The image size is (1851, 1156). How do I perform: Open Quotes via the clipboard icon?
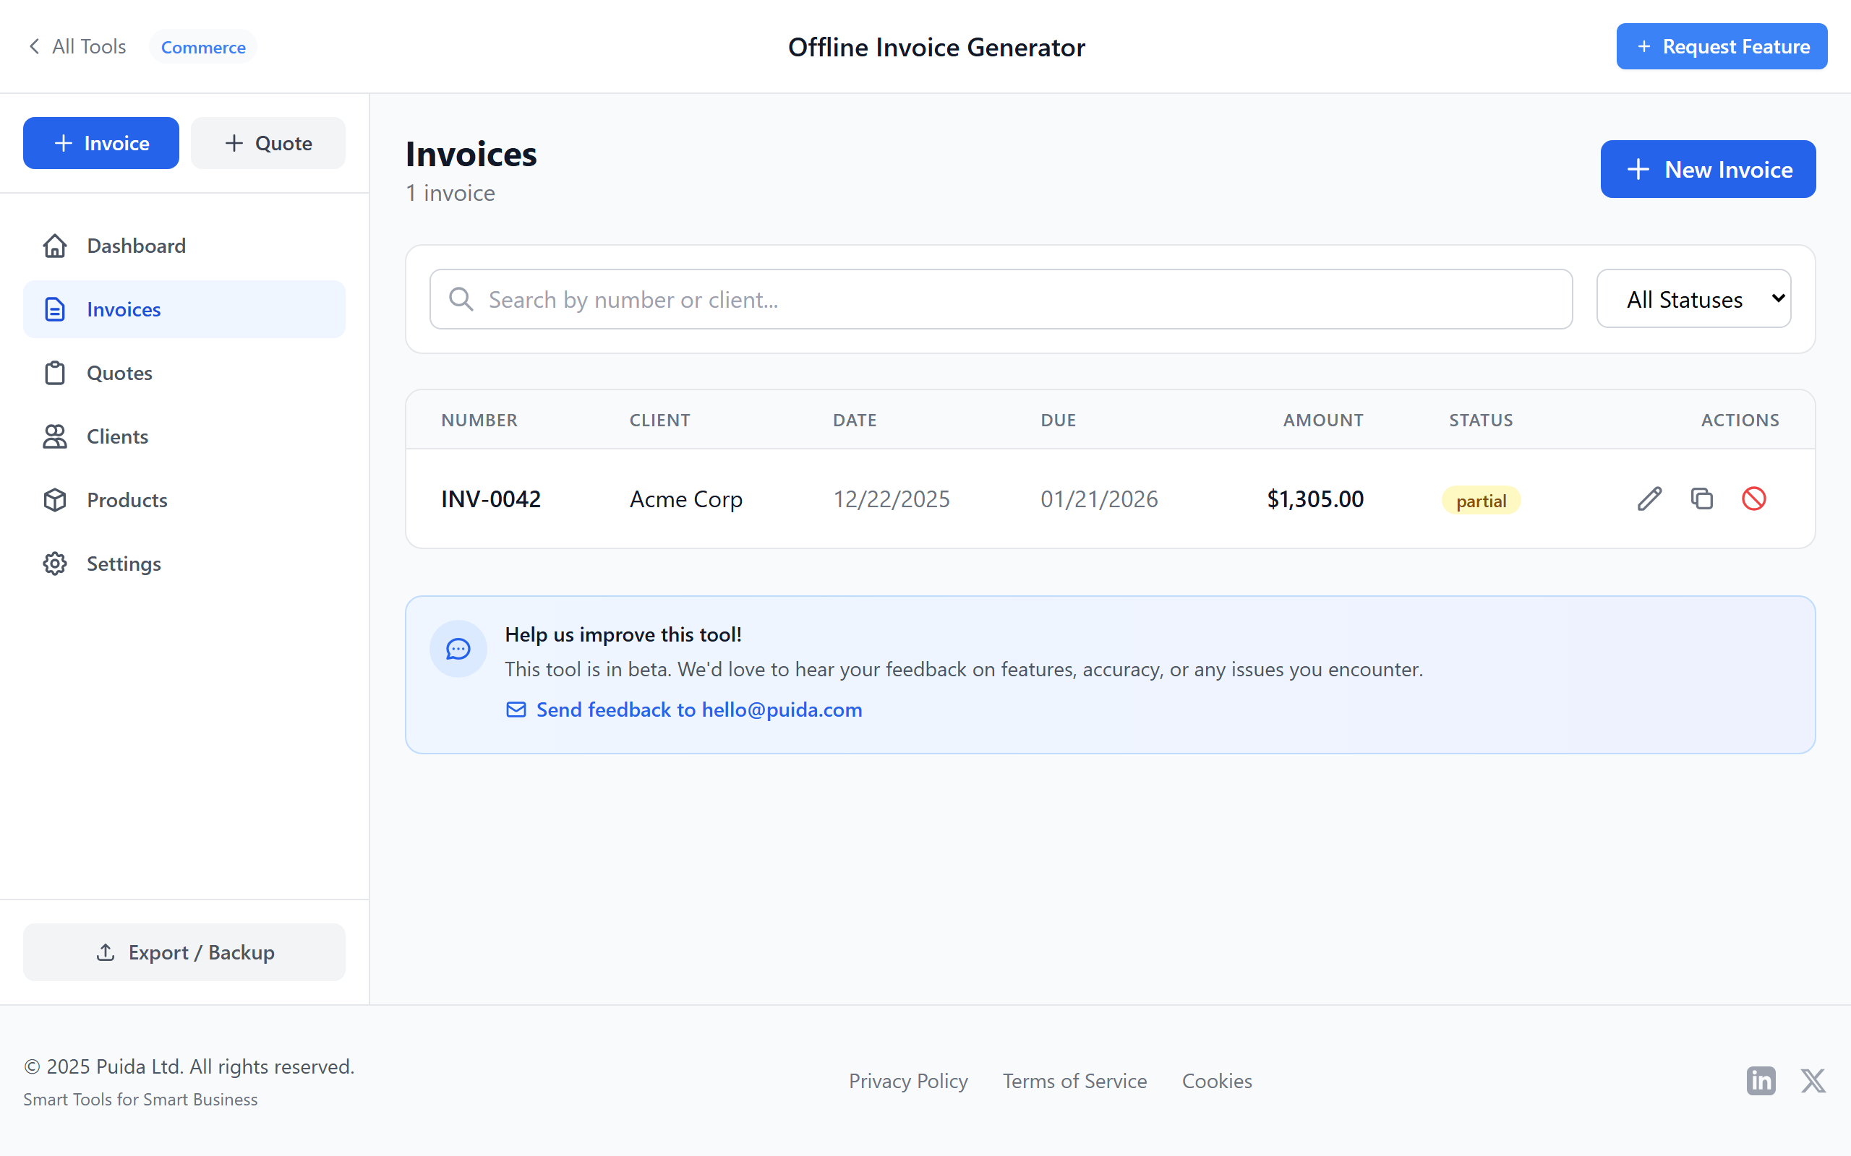click(x=54, y=372)
